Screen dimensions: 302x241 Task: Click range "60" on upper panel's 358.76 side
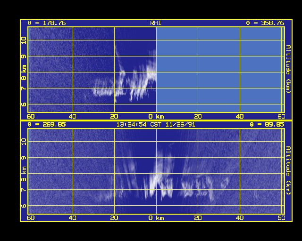click(281, 116)
